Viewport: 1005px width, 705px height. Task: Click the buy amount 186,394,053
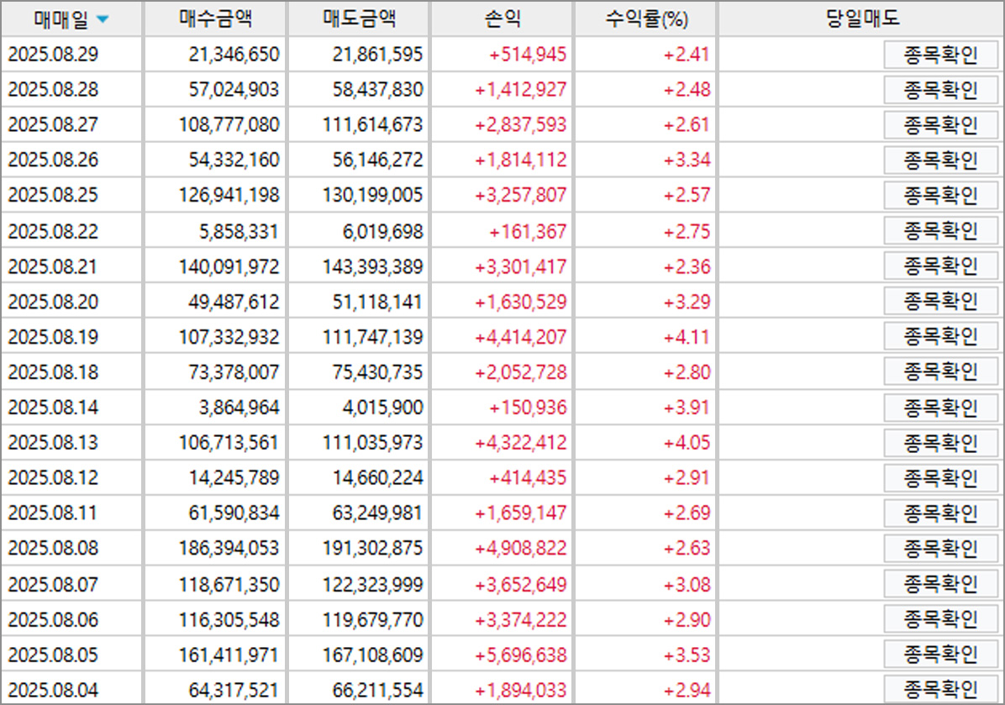[x=229, y=549]
